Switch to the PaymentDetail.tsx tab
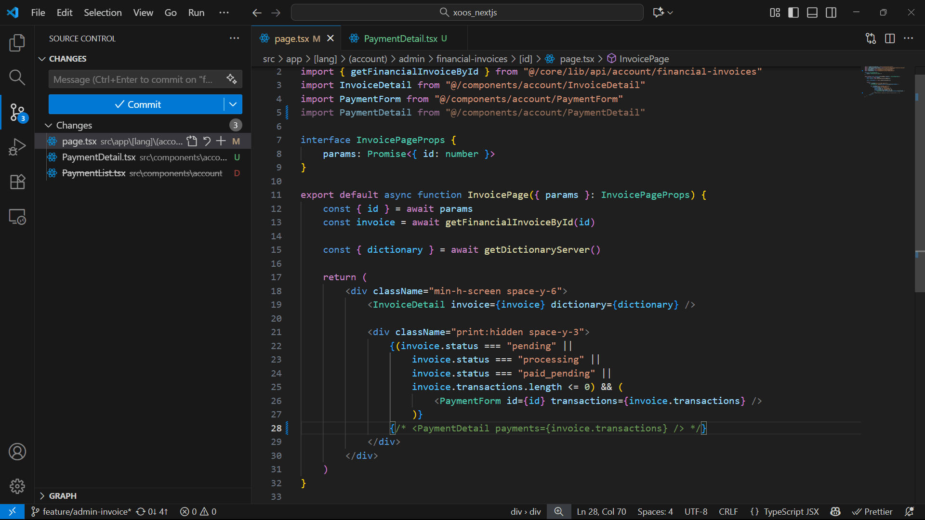The image size is (925, 520). 400,39
